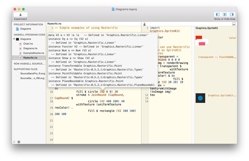Open Diagrams.hs in the sidebar
This screenshot has width=249, height=161.
pos(30,48)
